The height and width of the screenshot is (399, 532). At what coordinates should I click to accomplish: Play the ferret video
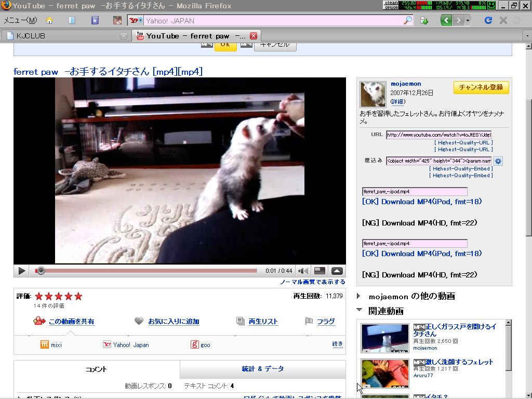point(22,271)
